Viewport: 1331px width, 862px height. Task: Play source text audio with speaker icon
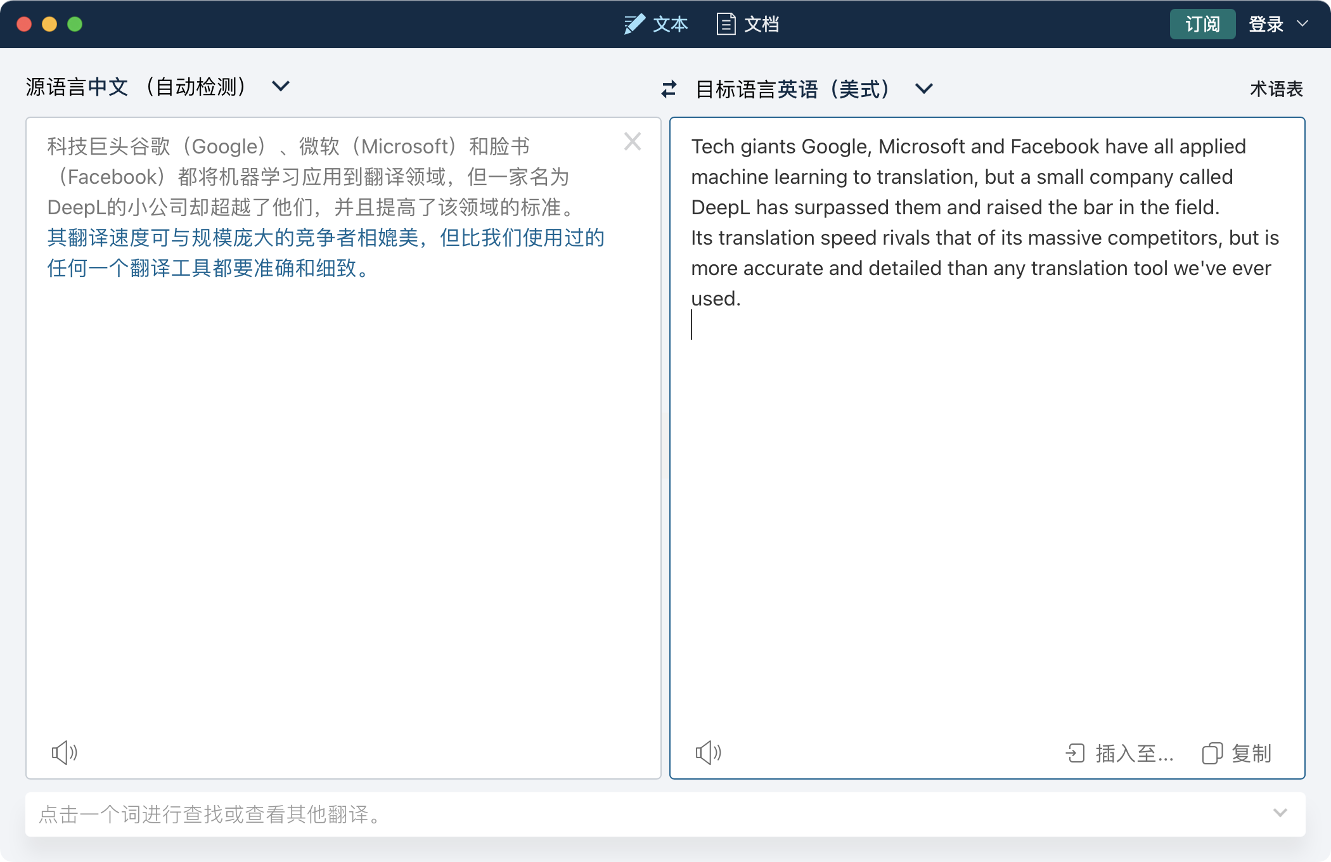click(64, 752)
